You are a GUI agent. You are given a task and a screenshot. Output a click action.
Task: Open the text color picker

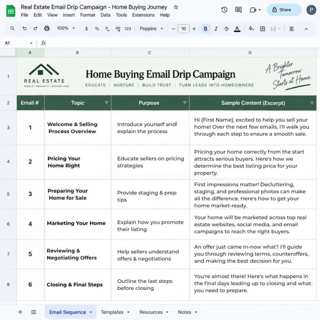pyautogui.click(x=237, y=29)
